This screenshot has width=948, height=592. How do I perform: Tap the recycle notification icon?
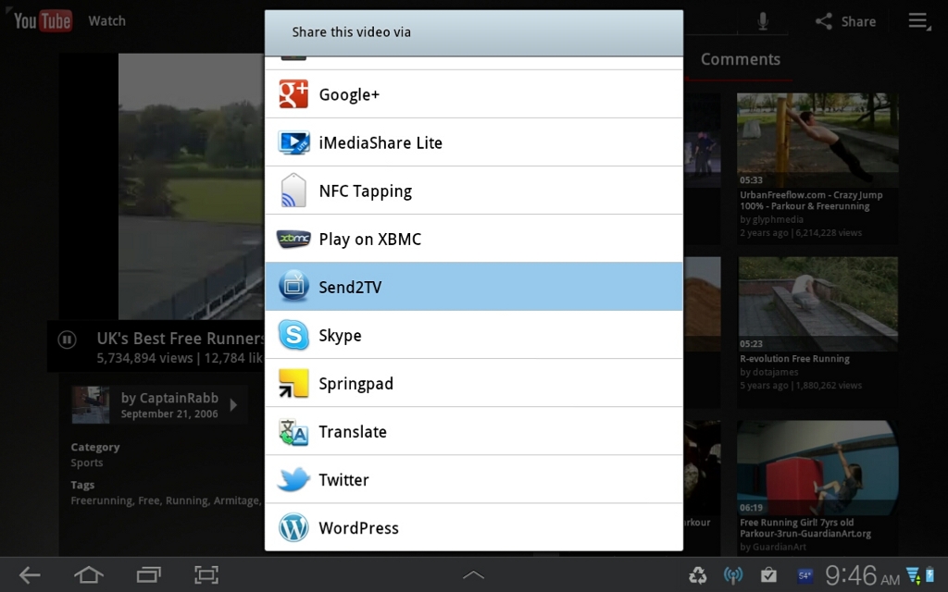[x=698, y=575]
